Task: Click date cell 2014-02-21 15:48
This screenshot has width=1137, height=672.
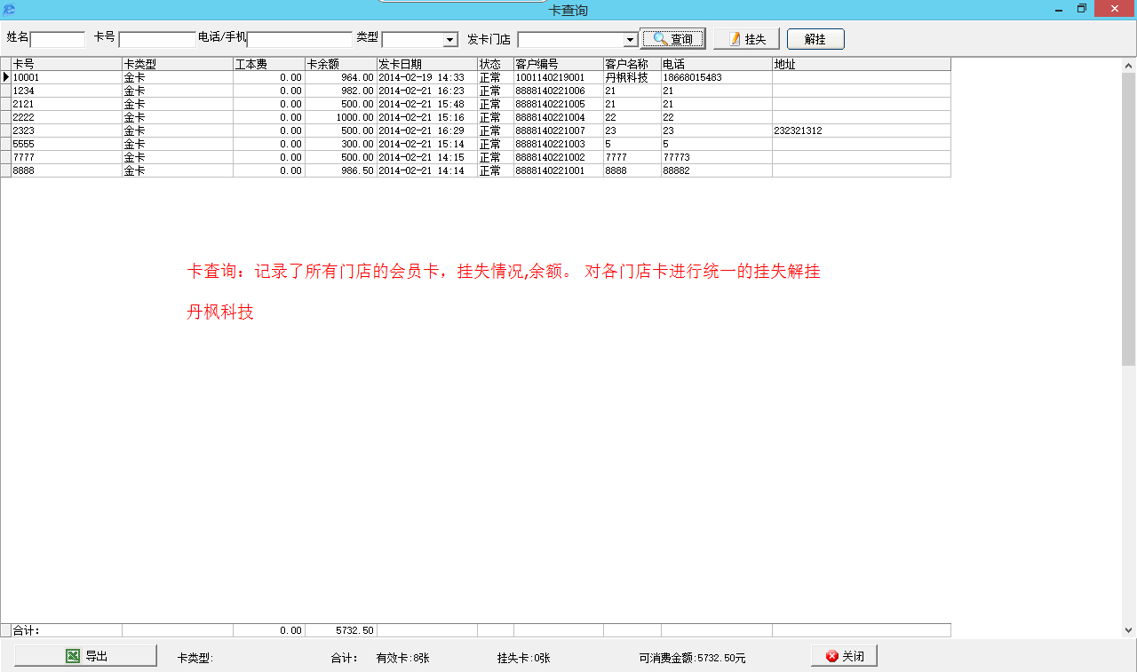Action: [427, 104]
